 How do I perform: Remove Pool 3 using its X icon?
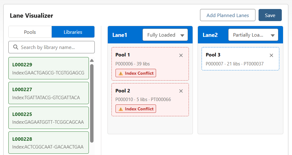click(271, 55)
